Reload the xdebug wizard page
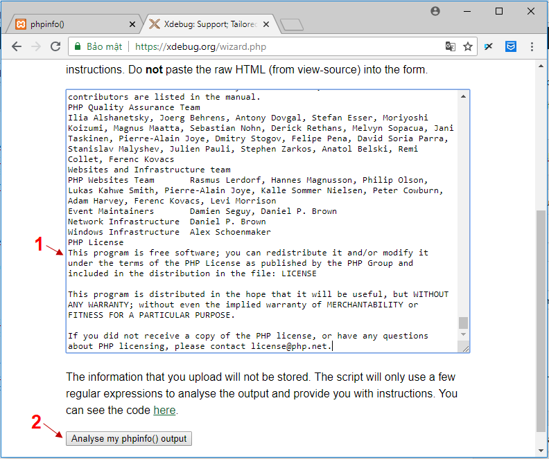 pos(55,46)
